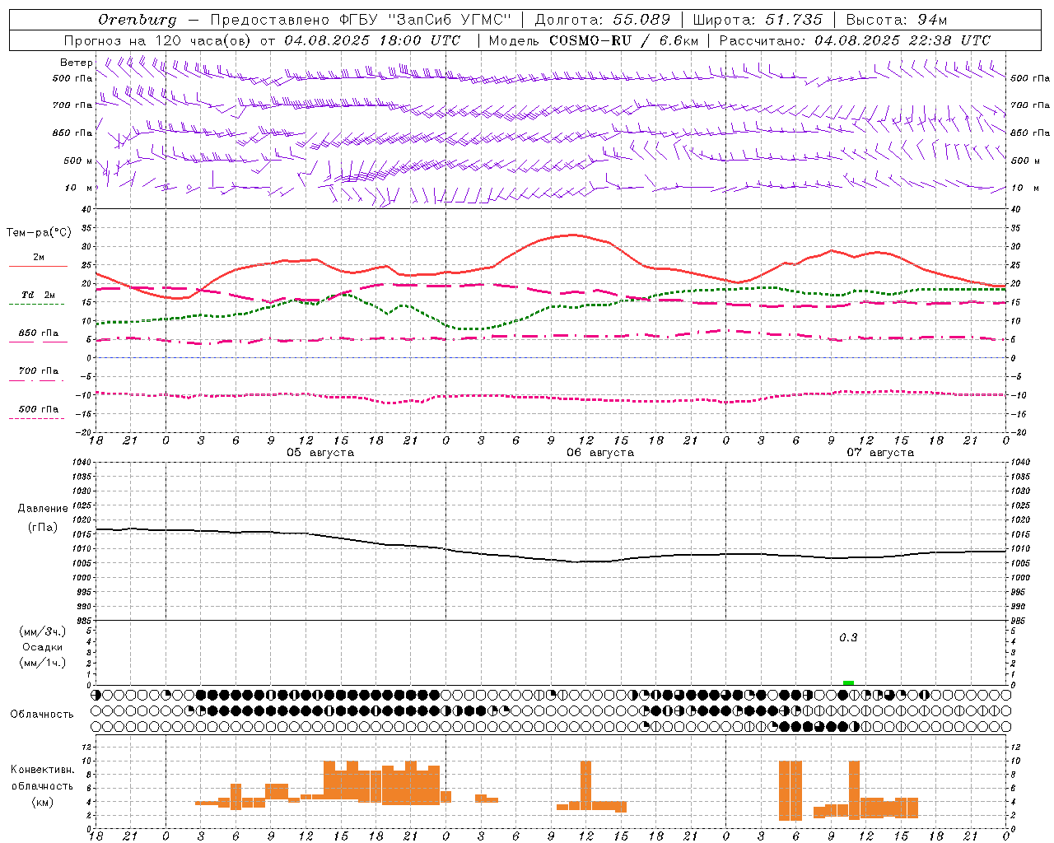1054x843 pixels.
Task: Click the "Orenburg" station title
Action: point(137,20)
